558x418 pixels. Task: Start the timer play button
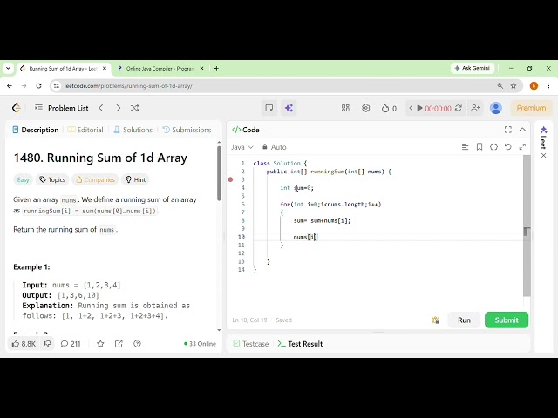[x=419, y=108]
